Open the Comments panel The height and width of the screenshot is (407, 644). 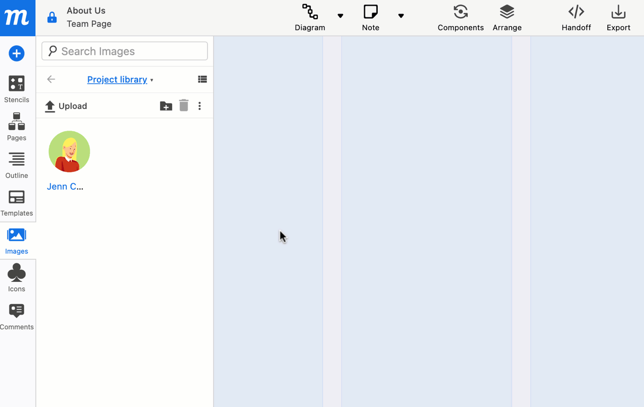(x=17, y=315)
